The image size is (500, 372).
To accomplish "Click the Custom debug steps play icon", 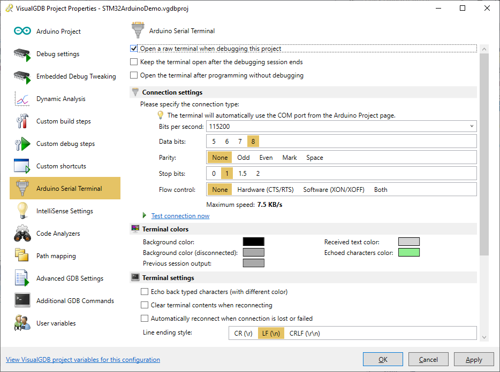I will (x=22, y=144).
